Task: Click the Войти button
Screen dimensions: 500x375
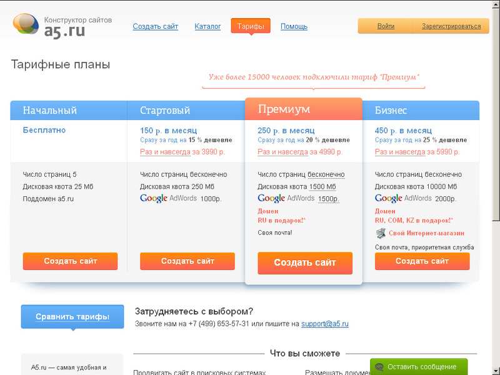Action: click(x=386, y=26)
